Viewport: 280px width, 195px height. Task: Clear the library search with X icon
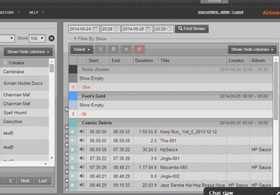[x=51, y=38]
